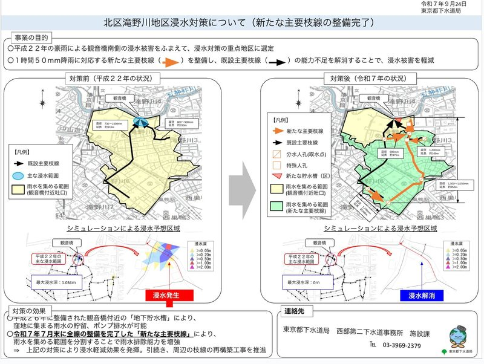
Task: Click black arrow icon in left legend
Action: [18, 164]
